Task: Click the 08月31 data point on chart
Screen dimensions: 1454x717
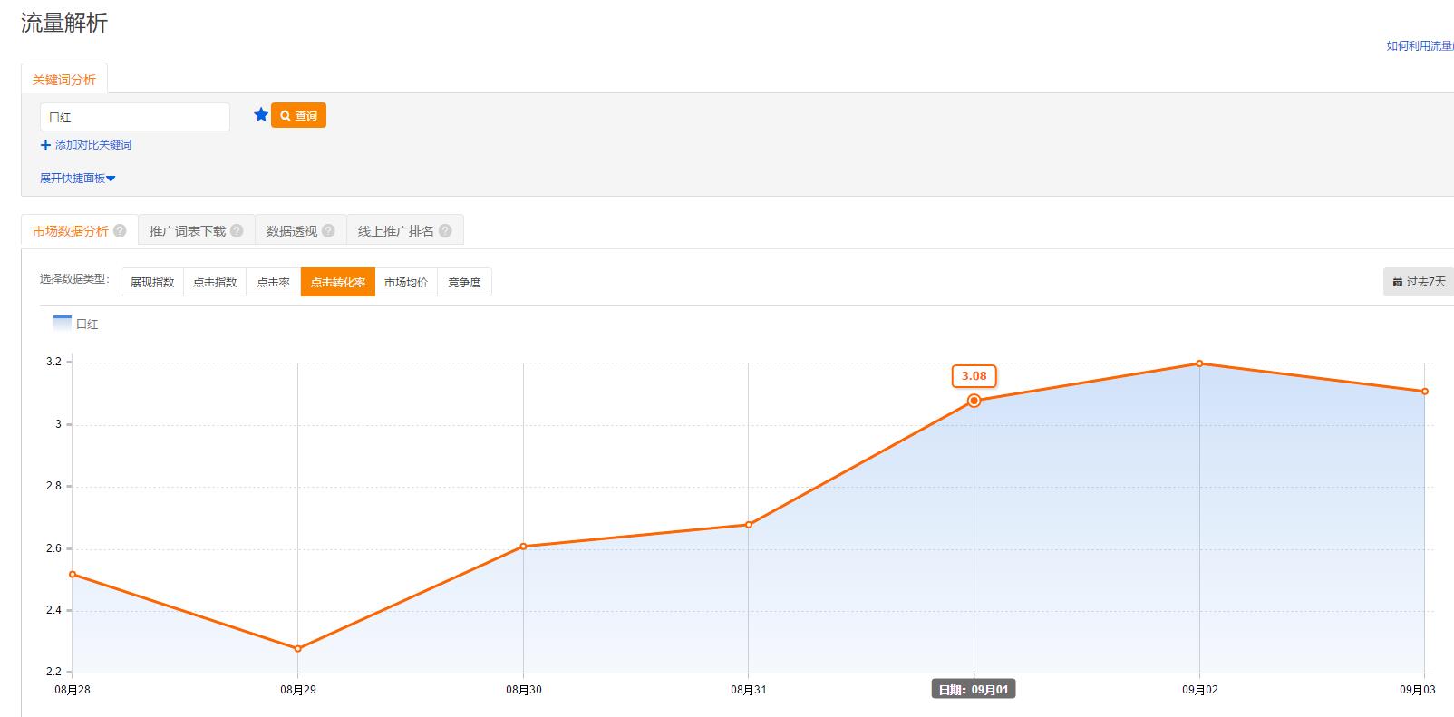Action: coord(749,525)
